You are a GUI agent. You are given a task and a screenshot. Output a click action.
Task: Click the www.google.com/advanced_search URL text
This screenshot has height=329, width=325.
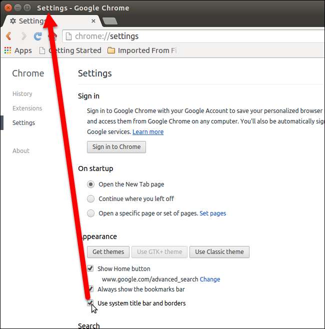(x=150, y=279)
